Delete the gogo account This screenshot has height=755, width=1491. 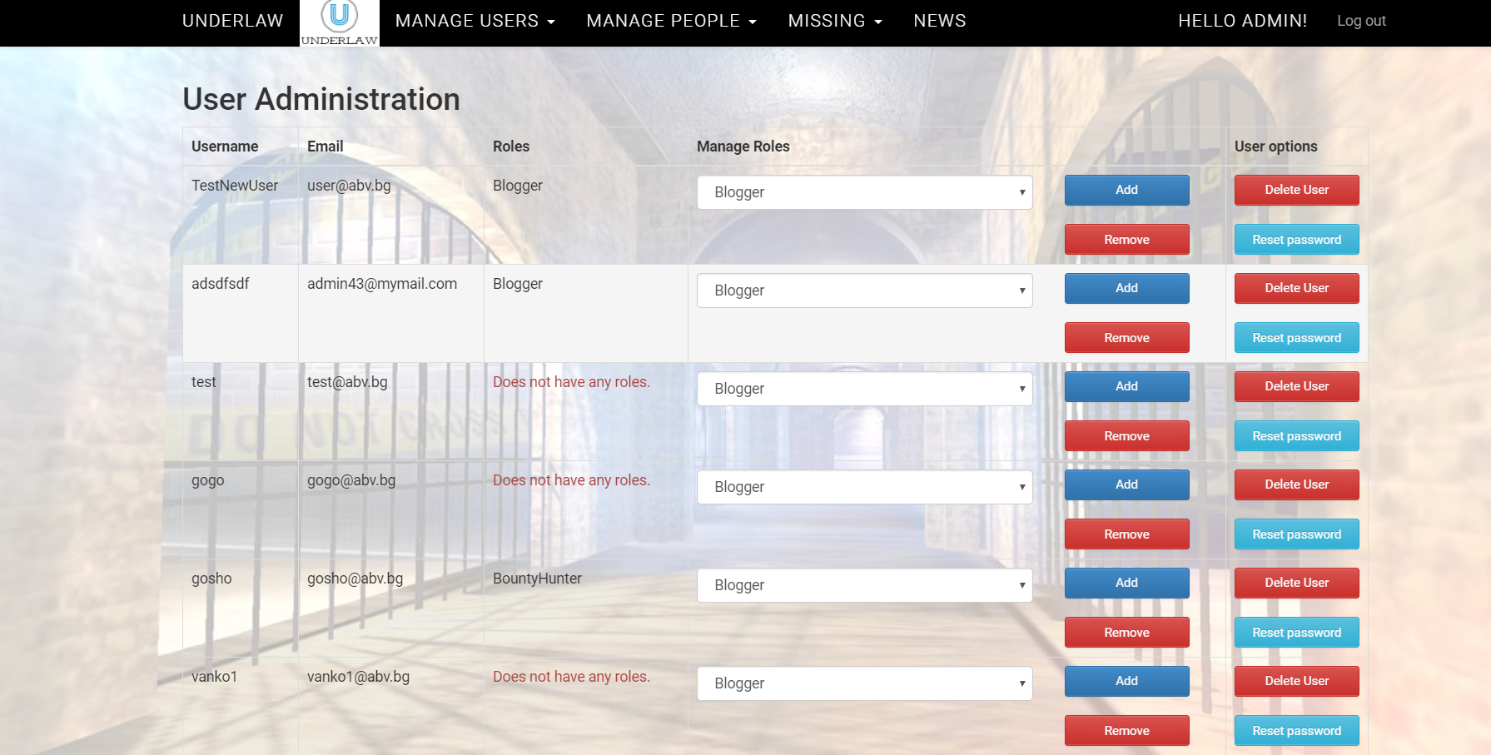pyautogui.click(x=1296, y=484)
